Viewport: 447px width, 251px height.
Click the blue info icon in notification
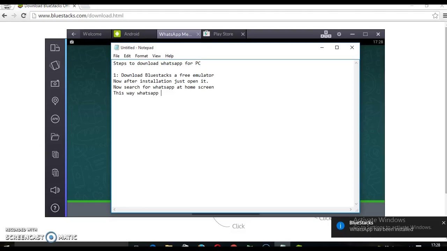(x=340, y=226)
